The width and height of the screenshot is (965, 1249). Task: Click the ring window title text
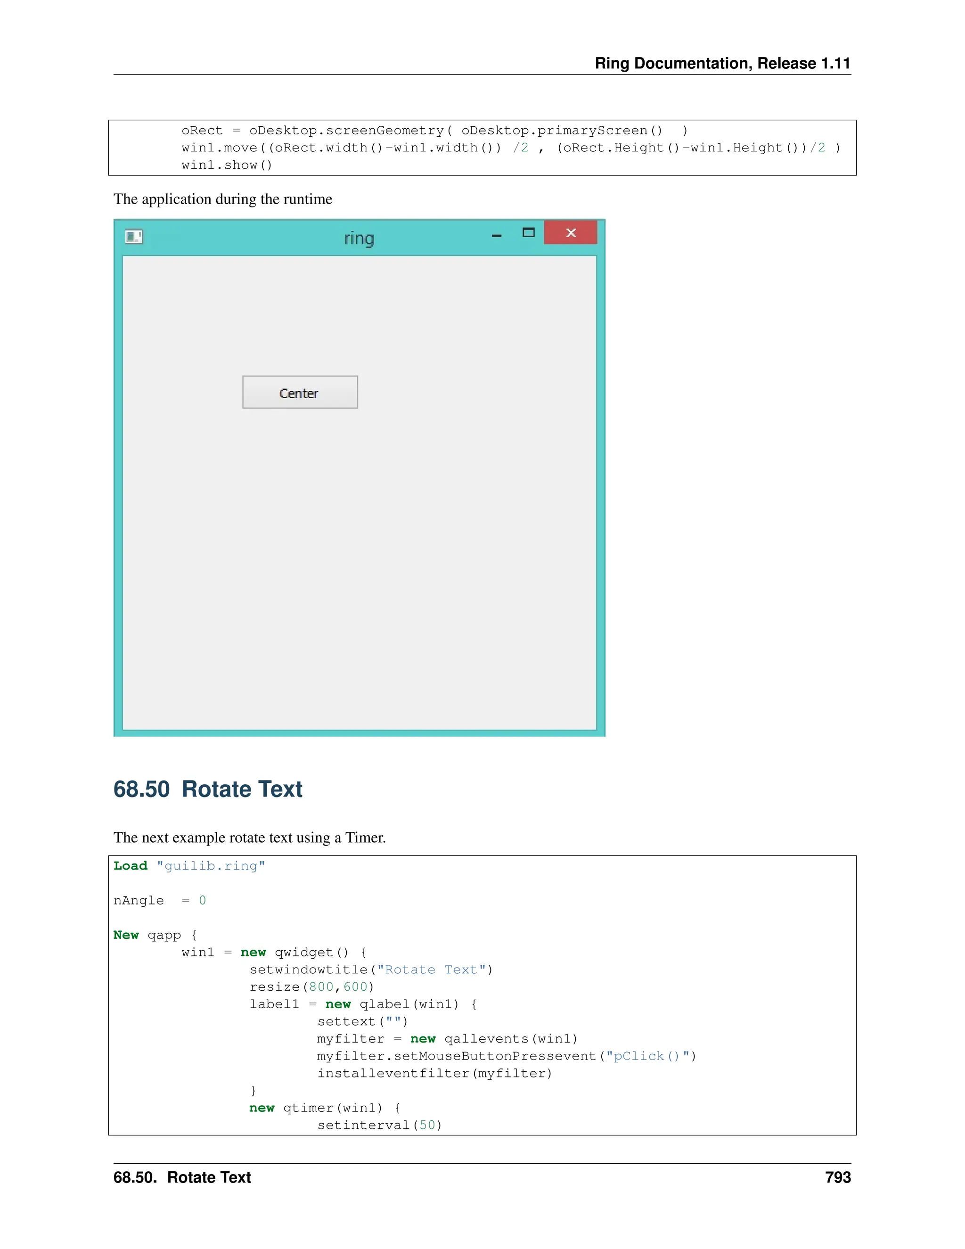tap(359, 238)
